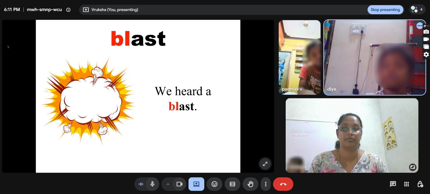Open the more options menu
The width and height of the screenshot is (430, 194).
[266, 184]
